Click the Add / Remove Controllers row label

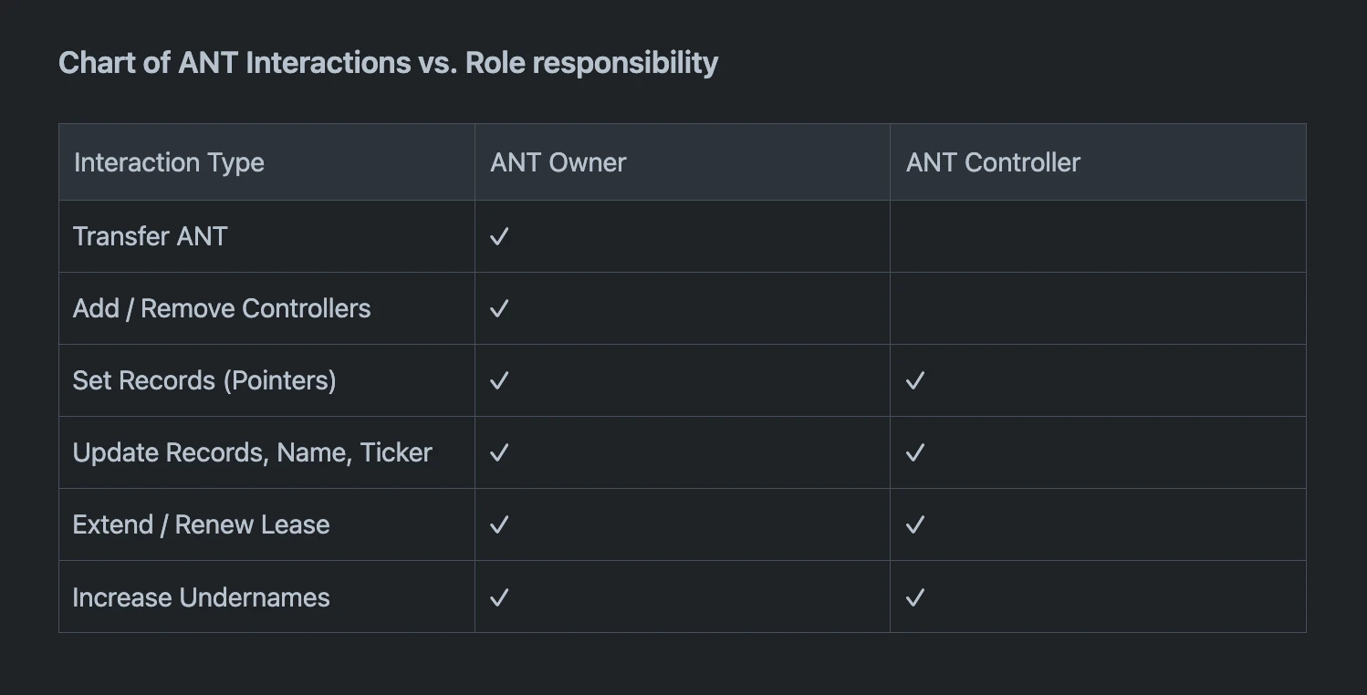[x=222, y=308]
